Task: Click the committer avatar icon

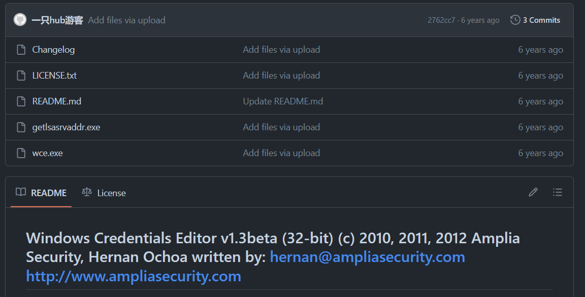Action: point(20,20)
